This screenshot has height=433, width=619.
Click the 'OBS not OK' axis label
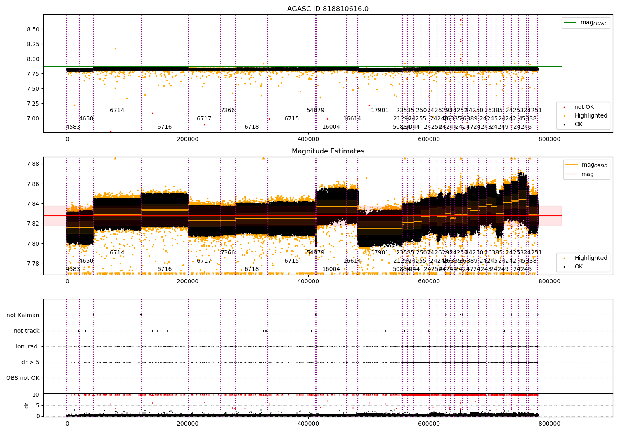(x=23, y=378)
